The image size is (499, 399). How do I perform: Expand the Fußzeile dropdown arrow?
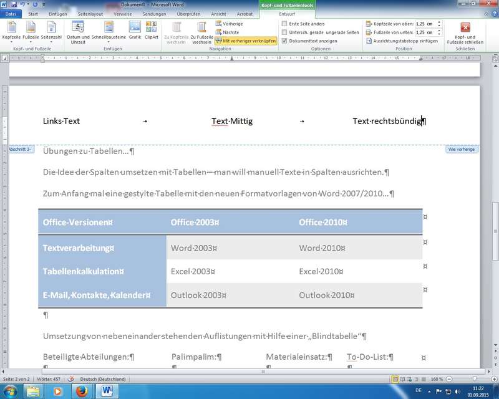[x=31, y=42]
